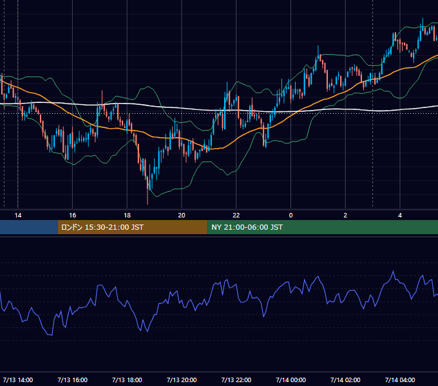Image resolution: width=438 pixels, height=386 pixels.
Task: Click the 20 hour axis label
Action: (182, 216)
